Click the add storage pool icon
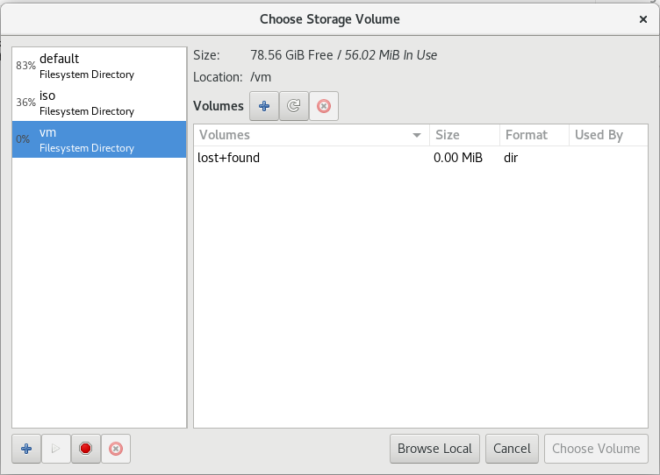This screenshot has width=660, height=475. point(26,449)
